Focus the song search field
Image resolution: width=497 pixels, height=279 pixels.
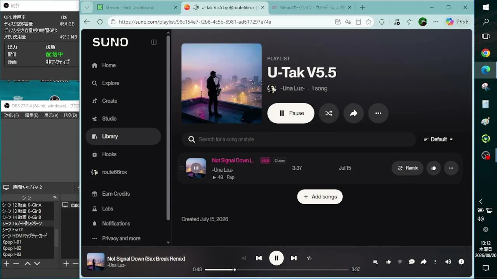pos(299,139)
